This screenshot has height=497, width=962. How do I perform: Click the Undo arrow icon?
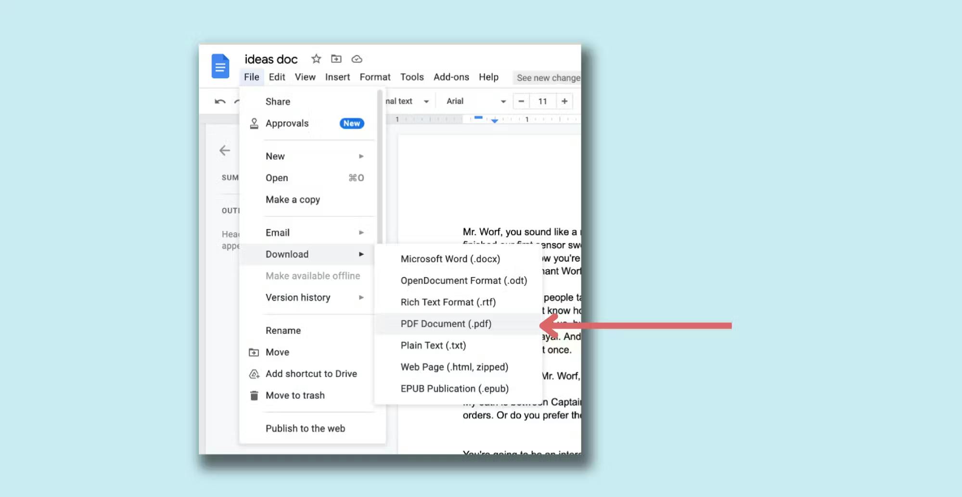pos(220,101)
